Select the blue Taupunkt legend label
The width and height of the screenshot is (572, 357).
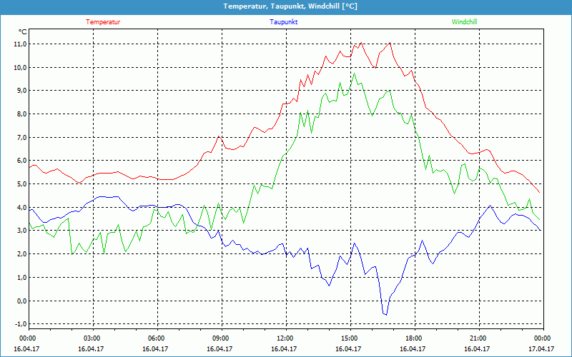coord(284,22)
